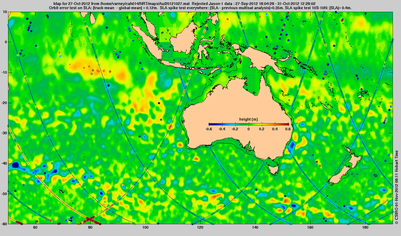Click latitude axis label '-30'
The width and height of the screenshot is (401, 236).
click(4, 133)
